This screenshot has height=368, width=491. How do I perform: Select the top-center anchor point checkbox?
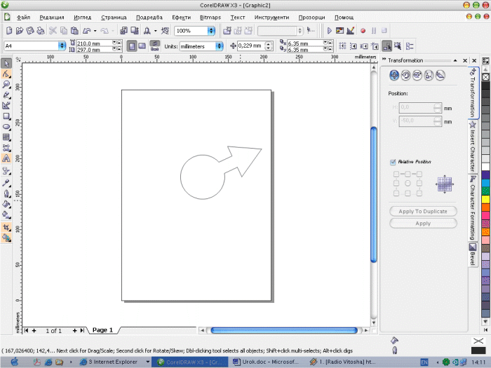pos(408,174)
